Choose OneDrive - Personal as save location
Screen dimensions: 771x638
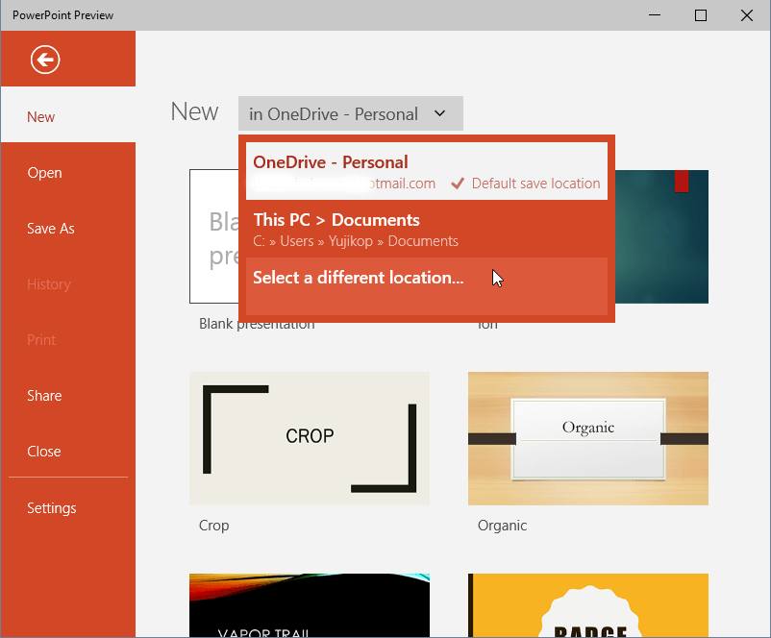427,171
